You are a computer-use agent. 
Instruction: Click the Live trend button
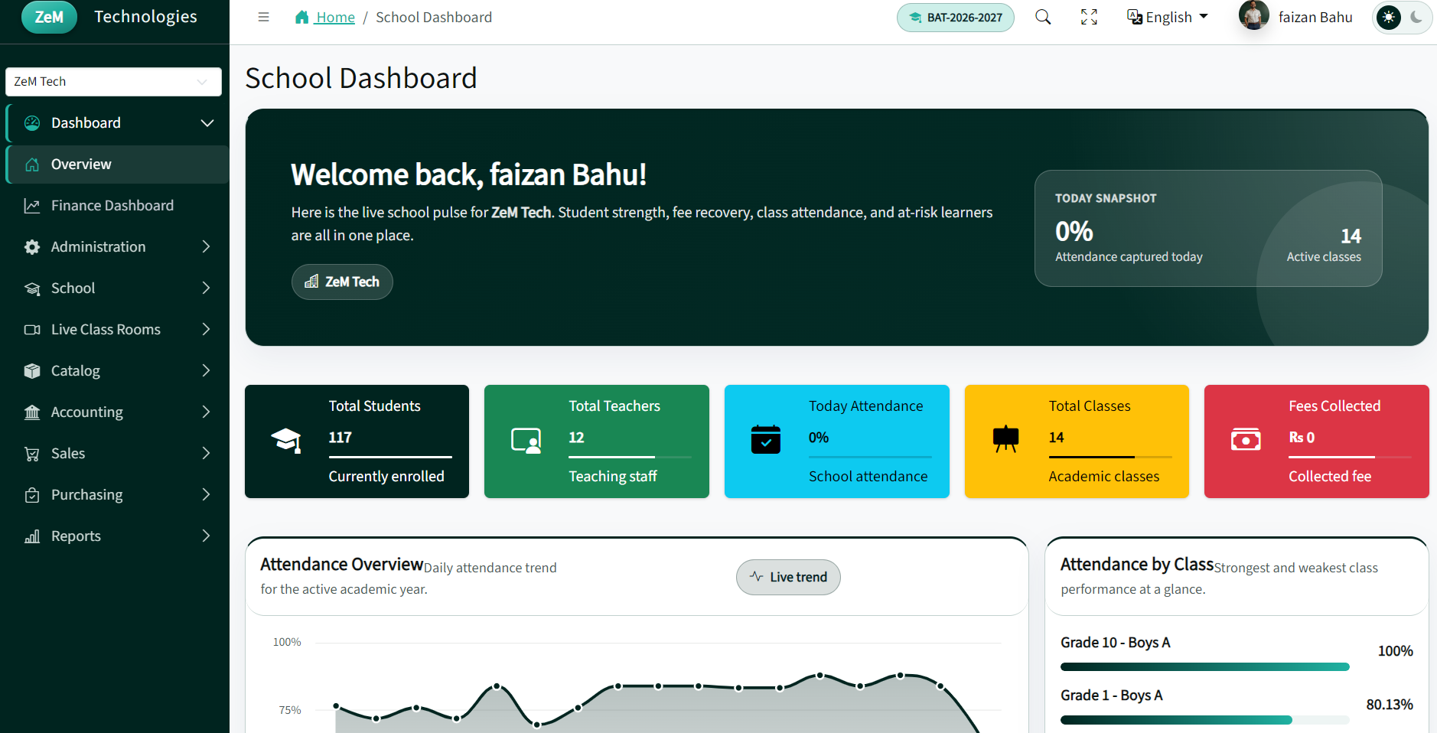tap(788, 577)
